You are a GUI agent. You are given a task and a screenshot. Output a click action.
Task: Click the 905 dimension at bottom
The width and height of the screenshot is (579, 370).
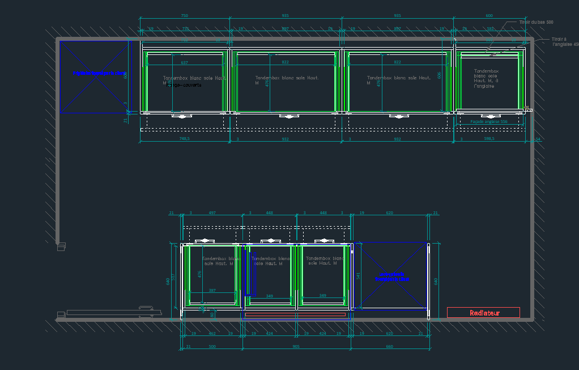(x=296, y=346)
